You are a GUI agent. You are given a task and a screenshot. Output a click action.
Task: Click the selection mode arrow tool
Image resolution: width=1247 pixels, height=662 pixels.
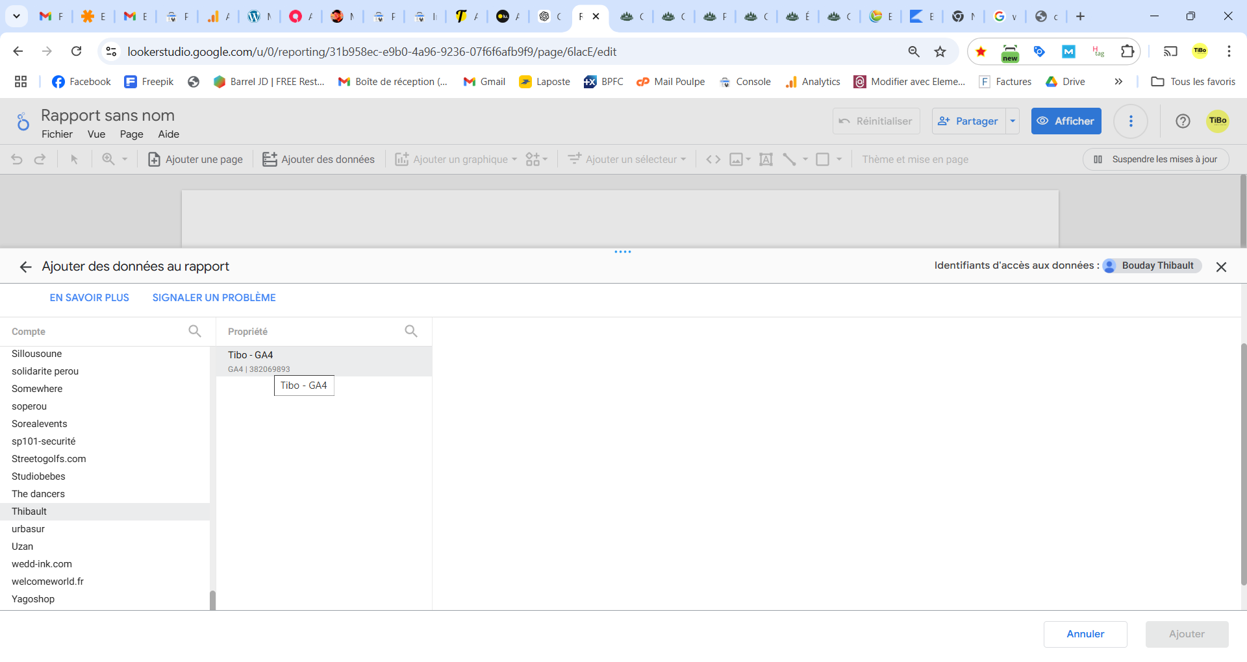[x=74, y=160]
